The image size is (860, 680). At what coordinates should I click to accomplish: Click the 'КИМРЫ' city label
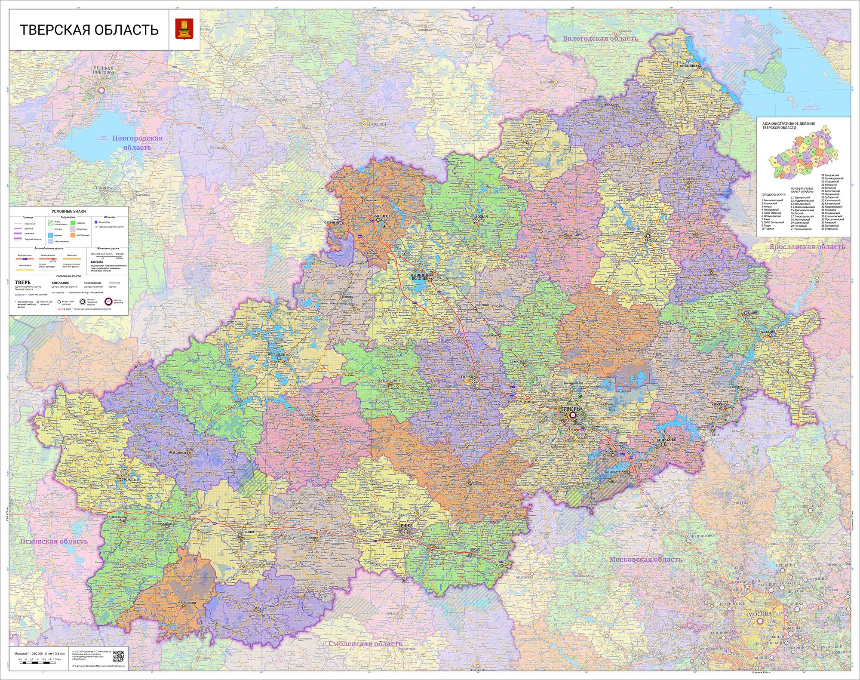718,404
